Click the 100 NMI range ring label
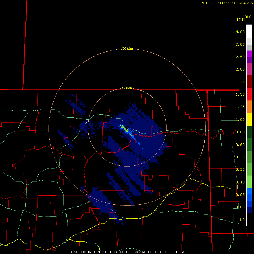Viewport: 254px width, 254px height. click(x=127, y=49)
